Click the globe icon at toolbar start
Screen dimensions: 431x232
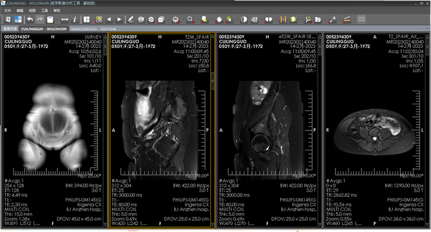(8, 19)
